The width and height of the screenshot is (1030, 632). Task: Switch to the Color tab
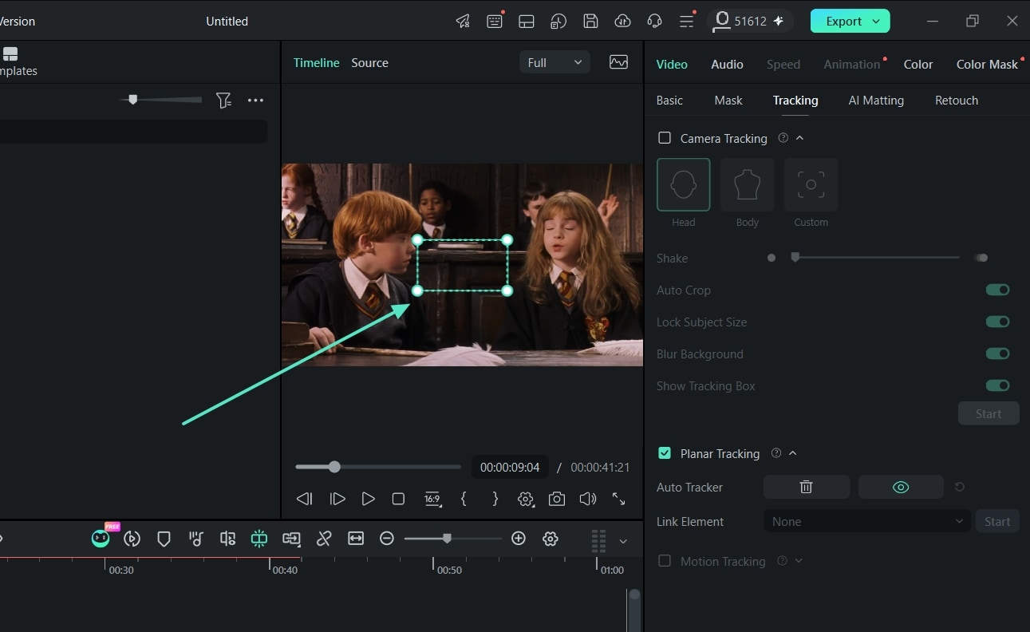pyautogui.click(x=918, y=65)
